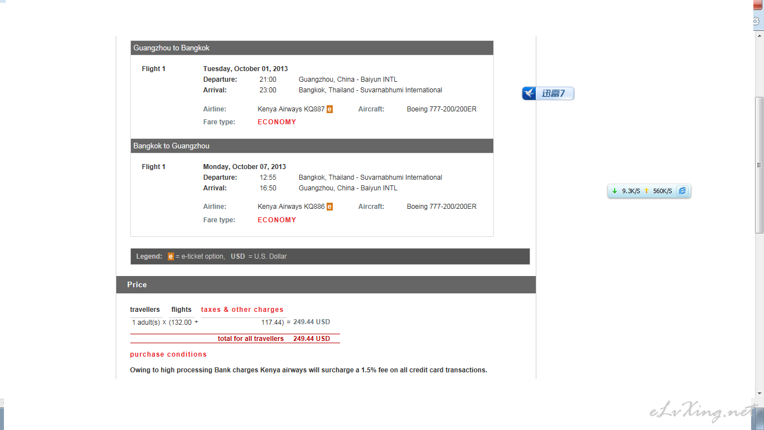Click the Price section header
The image size is (764, 430).
(326, 284)
